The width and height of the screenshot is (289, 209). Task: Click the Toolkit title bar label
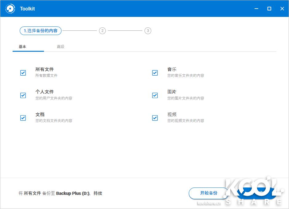click(x=27, y=9)
